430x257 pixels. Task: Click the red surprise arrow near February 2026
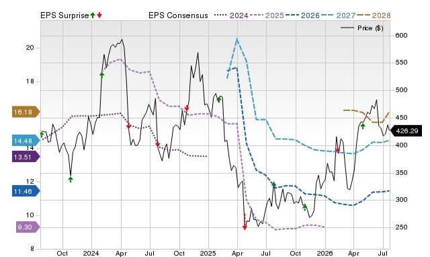(338, 150)
